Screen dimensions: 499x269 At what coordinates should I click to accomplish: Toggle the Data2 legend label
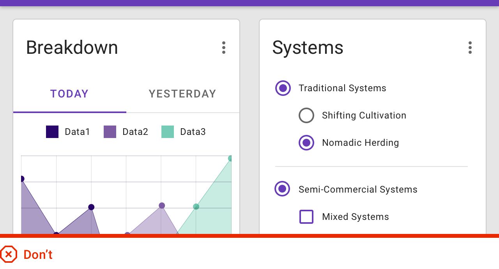135,132
